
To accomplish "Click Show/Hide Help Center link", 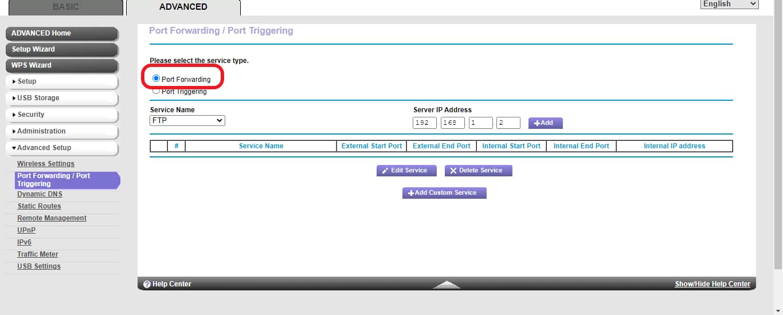I will coord(712,284).
